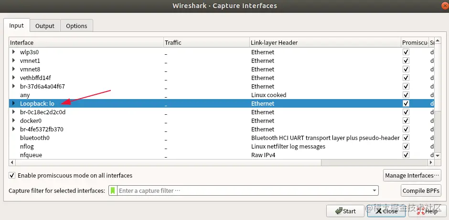Toggle promiscuous checkbox for br-0c18ec2d2c0d
Viewport: 449px width, 220px height.
tap(406, 112)
